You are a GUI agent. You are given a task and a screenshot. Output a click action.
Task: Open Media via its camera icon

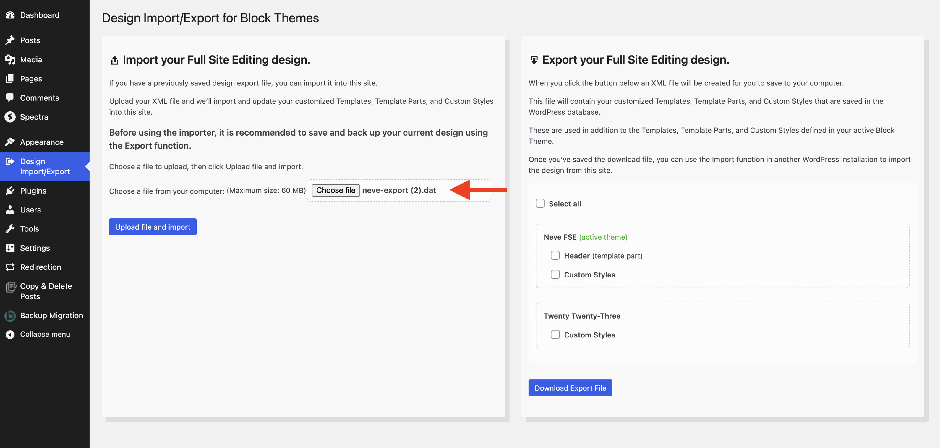[10, 60]
